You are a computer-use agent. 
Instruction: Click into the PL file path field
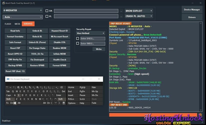pos(86,16)
